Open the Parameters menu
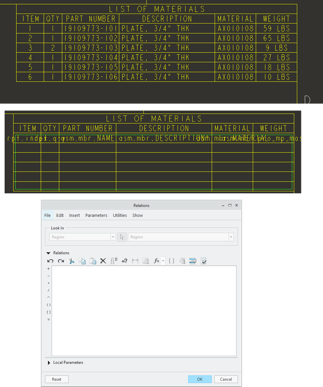This screenshot has width=323, height=387. click(x=96, y=215)
